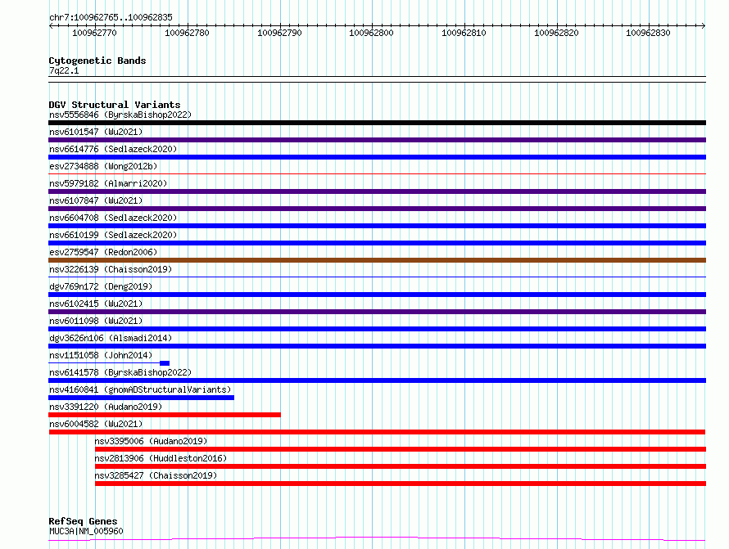Screen dimensions: 729x549
Task: Select nsv3391220 (Audano2019) label
Action: (x=106, y=407)
